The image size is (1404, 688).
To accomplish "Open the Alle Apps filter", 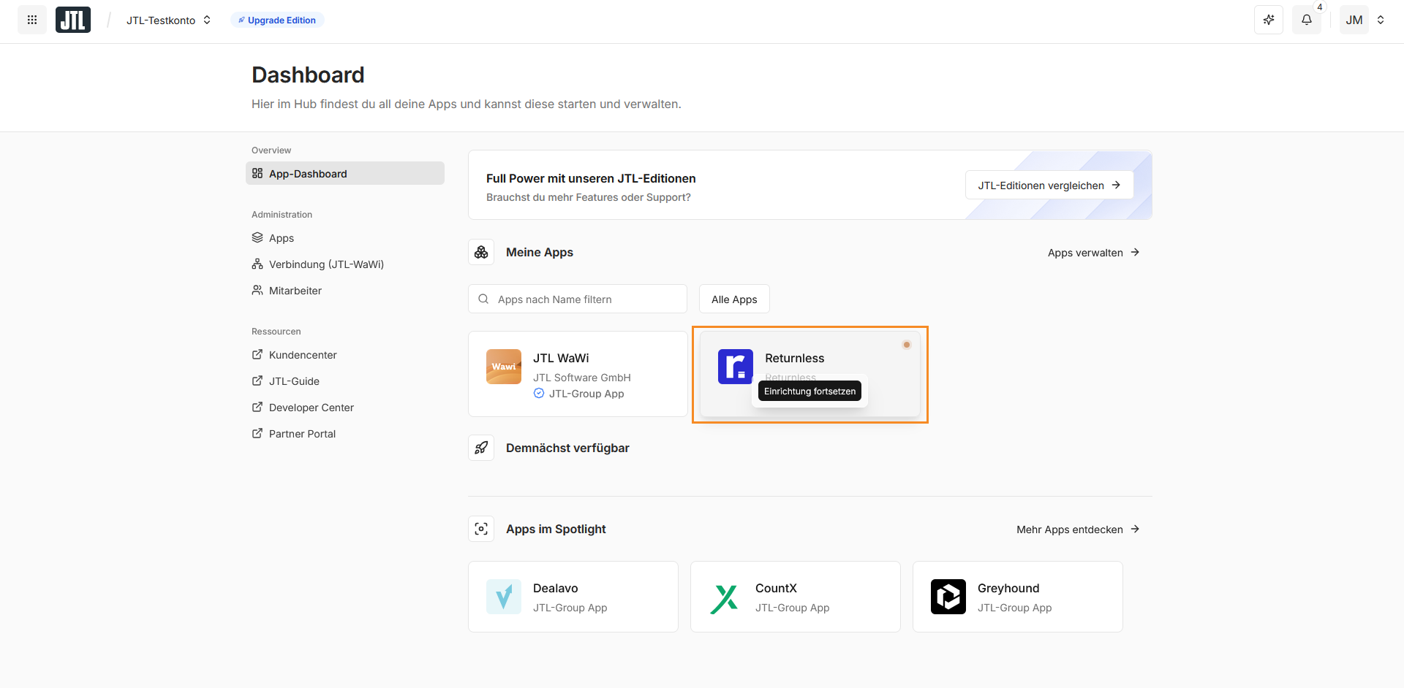I will point(734,299).
